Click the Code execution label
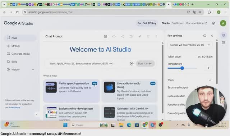This screenshot has width=230, height=136. [x=176, y=96]
